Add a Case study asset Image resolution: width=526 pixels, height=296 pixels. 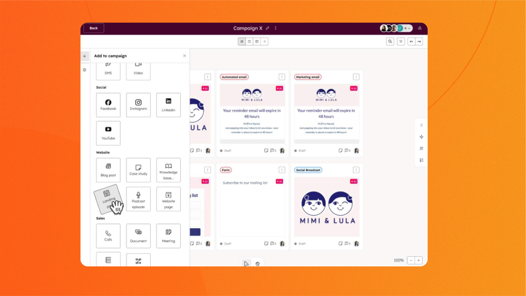point(138,170)
